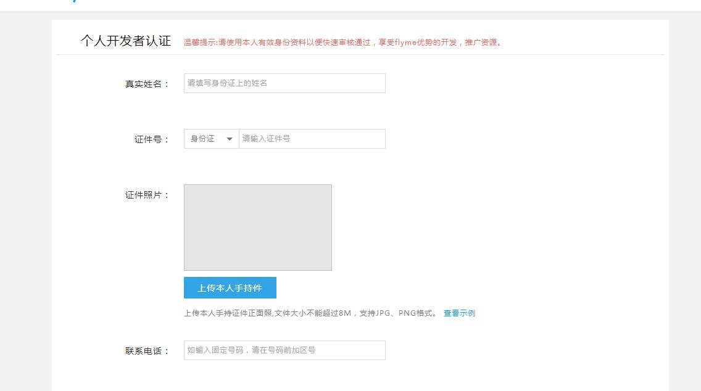The width and height of the screenshot is (701, 391).
Task: Click the 个人开发者认证 page title
Action: 126,41
